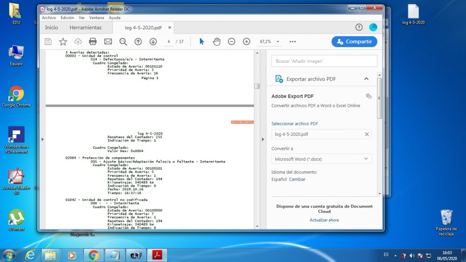Zoom in with the plus icon

pyautogui.click(x=247, y=41)
